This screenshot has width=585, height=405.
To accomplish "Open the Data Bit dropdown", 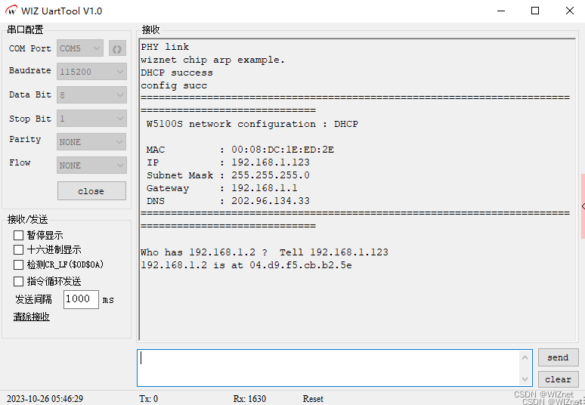I will click(x=91, y=95).
